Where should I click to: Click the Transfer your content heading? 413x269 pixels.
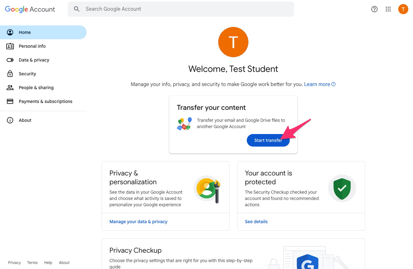tap(211, 108)
